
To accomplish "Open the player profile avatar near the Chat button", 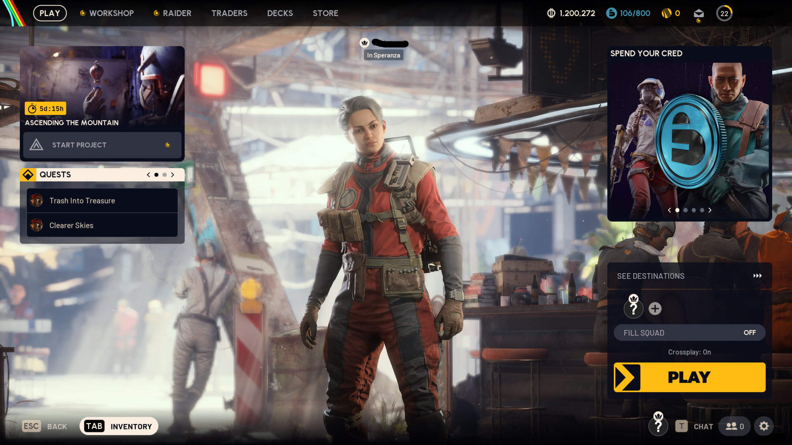I will [x=658, y=425].
